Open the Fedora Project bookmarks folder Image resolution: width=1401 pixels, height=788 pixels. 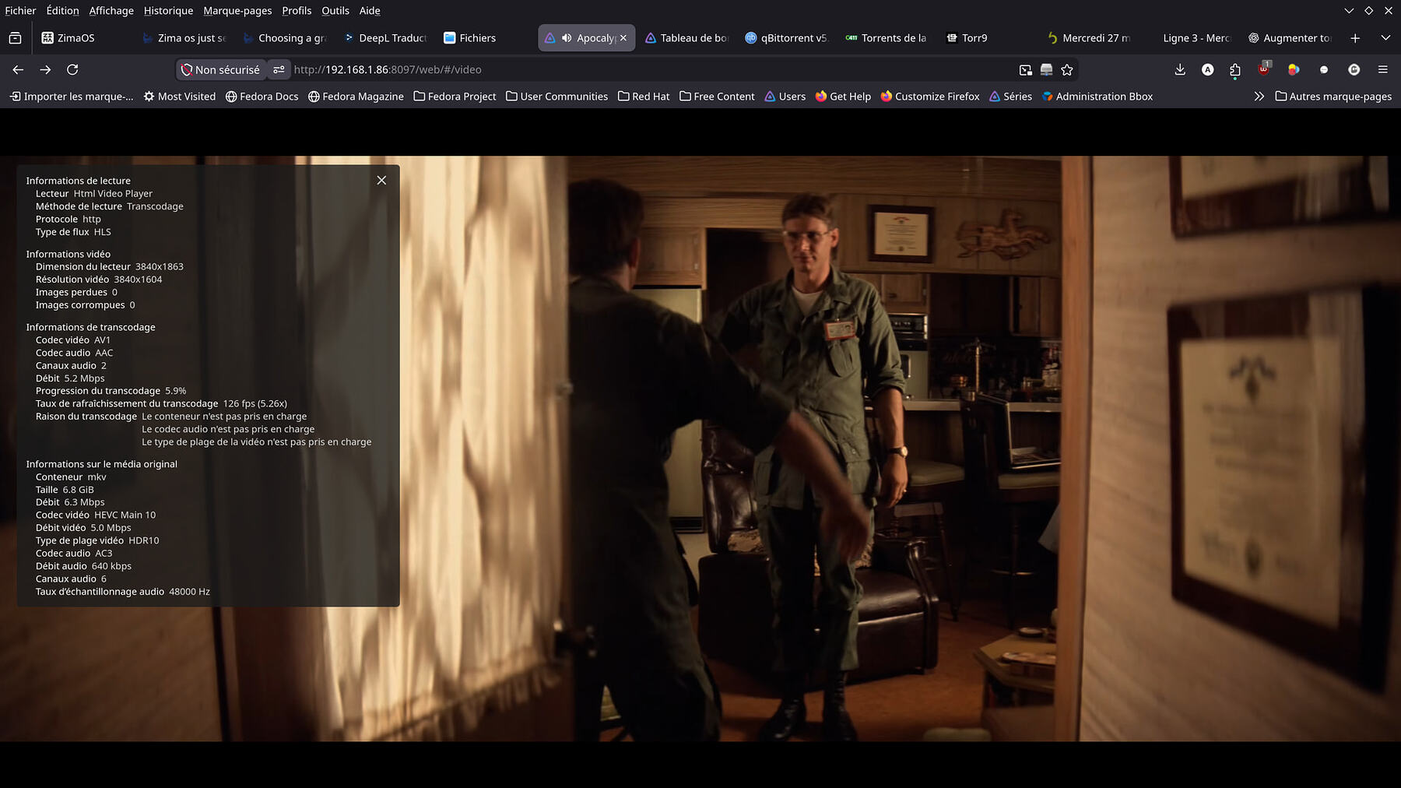pos(455,97)
